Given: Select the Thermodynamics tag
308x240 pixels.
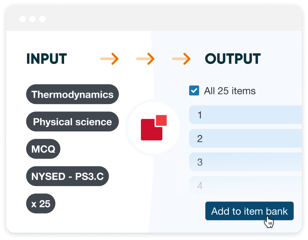Looking at the screenshot, I should [x=72, y=94].
